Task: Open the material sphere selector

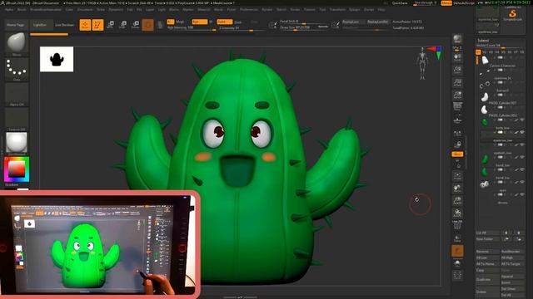Action: click(x=17, y=144)
